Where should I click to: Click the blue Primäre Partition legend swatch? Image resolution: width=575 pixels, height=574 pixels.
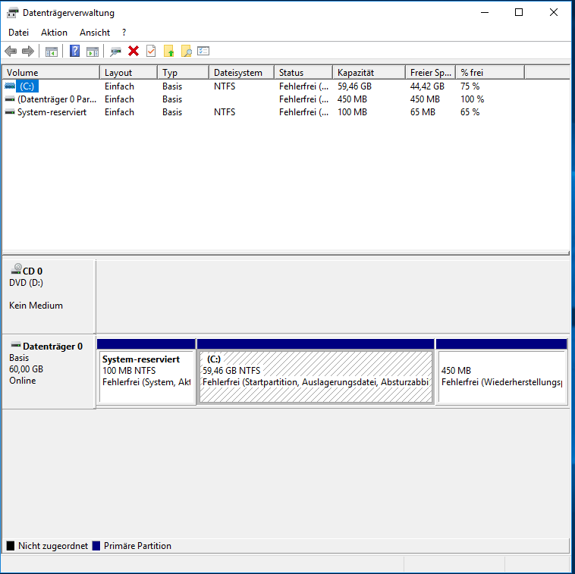click(96, 546)
